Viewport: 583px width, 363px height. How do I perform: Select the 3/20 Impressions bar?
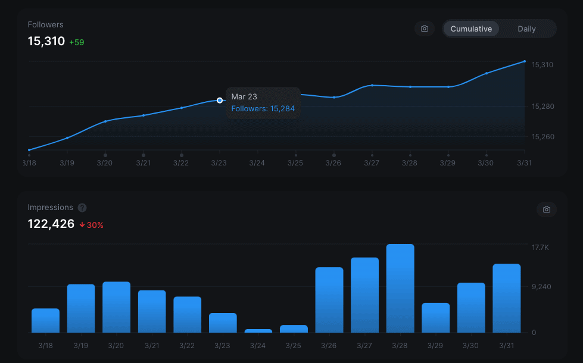(116, 307)
